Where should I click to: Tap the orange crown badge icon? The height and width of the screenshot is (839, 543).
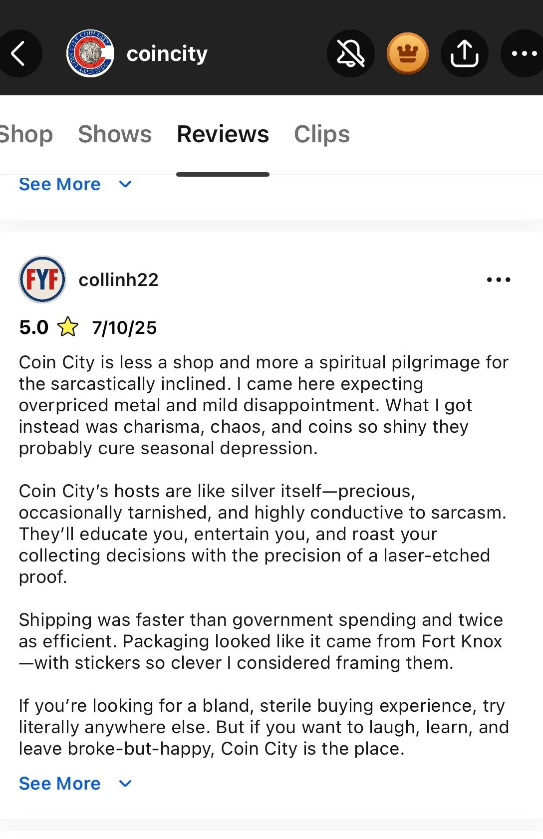coord(408,53)
